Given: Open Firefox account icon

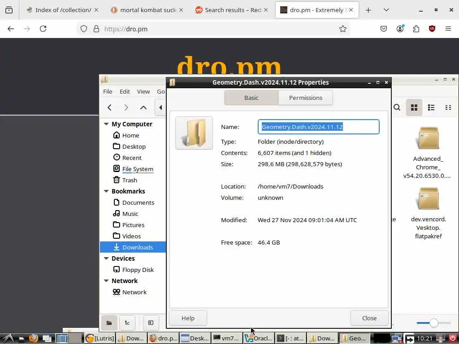Looking at the screenshot, I should coord(400,29).
